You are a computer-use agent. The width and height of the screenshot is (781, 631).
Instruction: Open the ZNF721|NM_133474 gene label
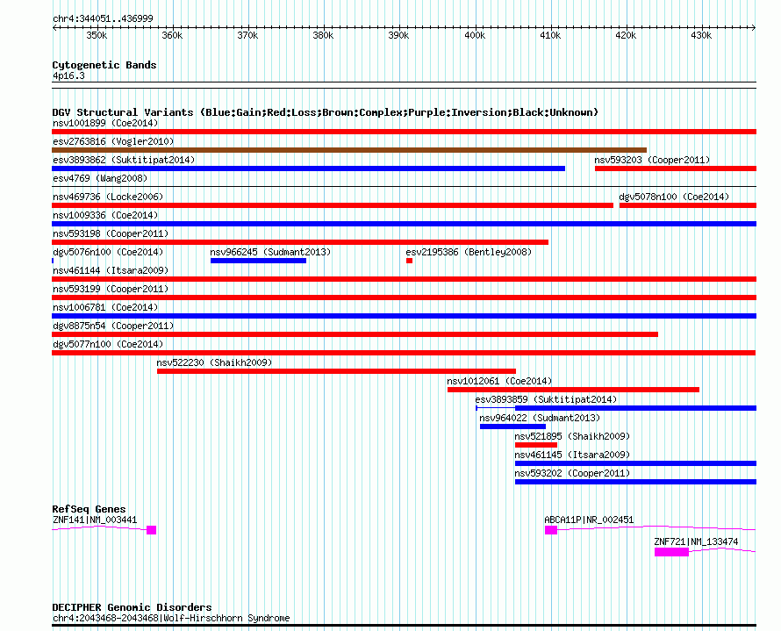[x=696, y=541]
